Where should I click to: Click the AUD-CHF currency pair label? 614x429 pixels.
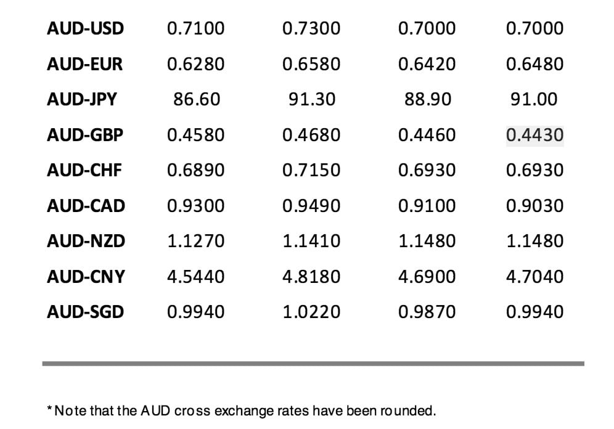tap(84, 170)
